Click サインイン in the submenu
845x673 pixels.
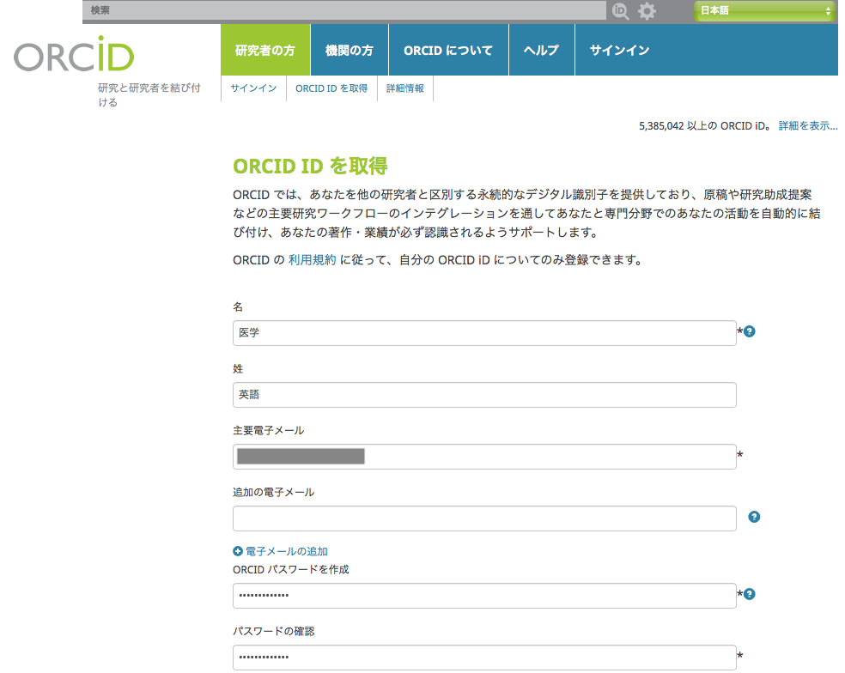pos(253,88)
